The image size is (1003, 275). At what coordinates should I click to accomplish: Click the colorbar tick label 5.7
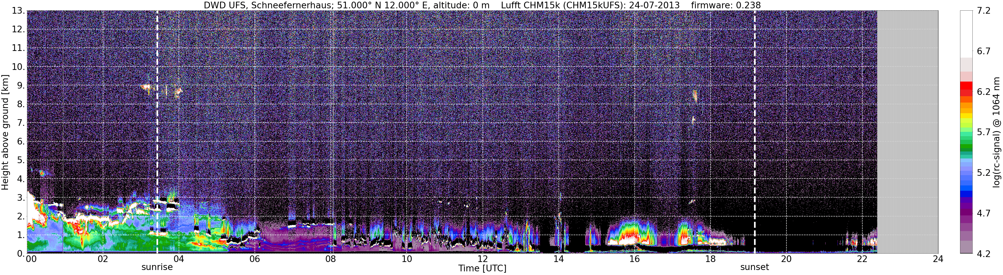[984, 132]
